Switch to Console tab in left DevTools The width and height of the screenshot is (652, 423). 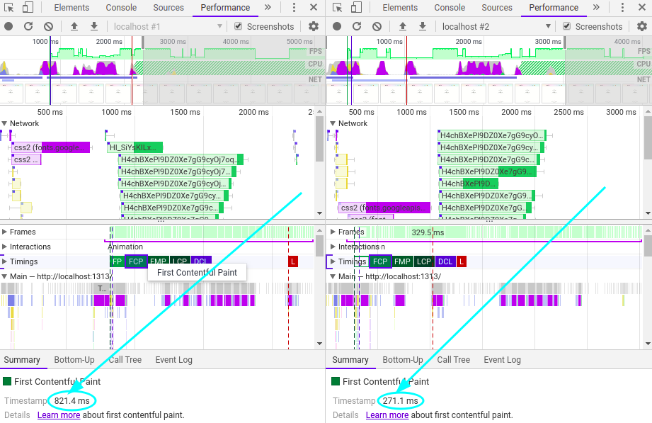coord(121,8)
